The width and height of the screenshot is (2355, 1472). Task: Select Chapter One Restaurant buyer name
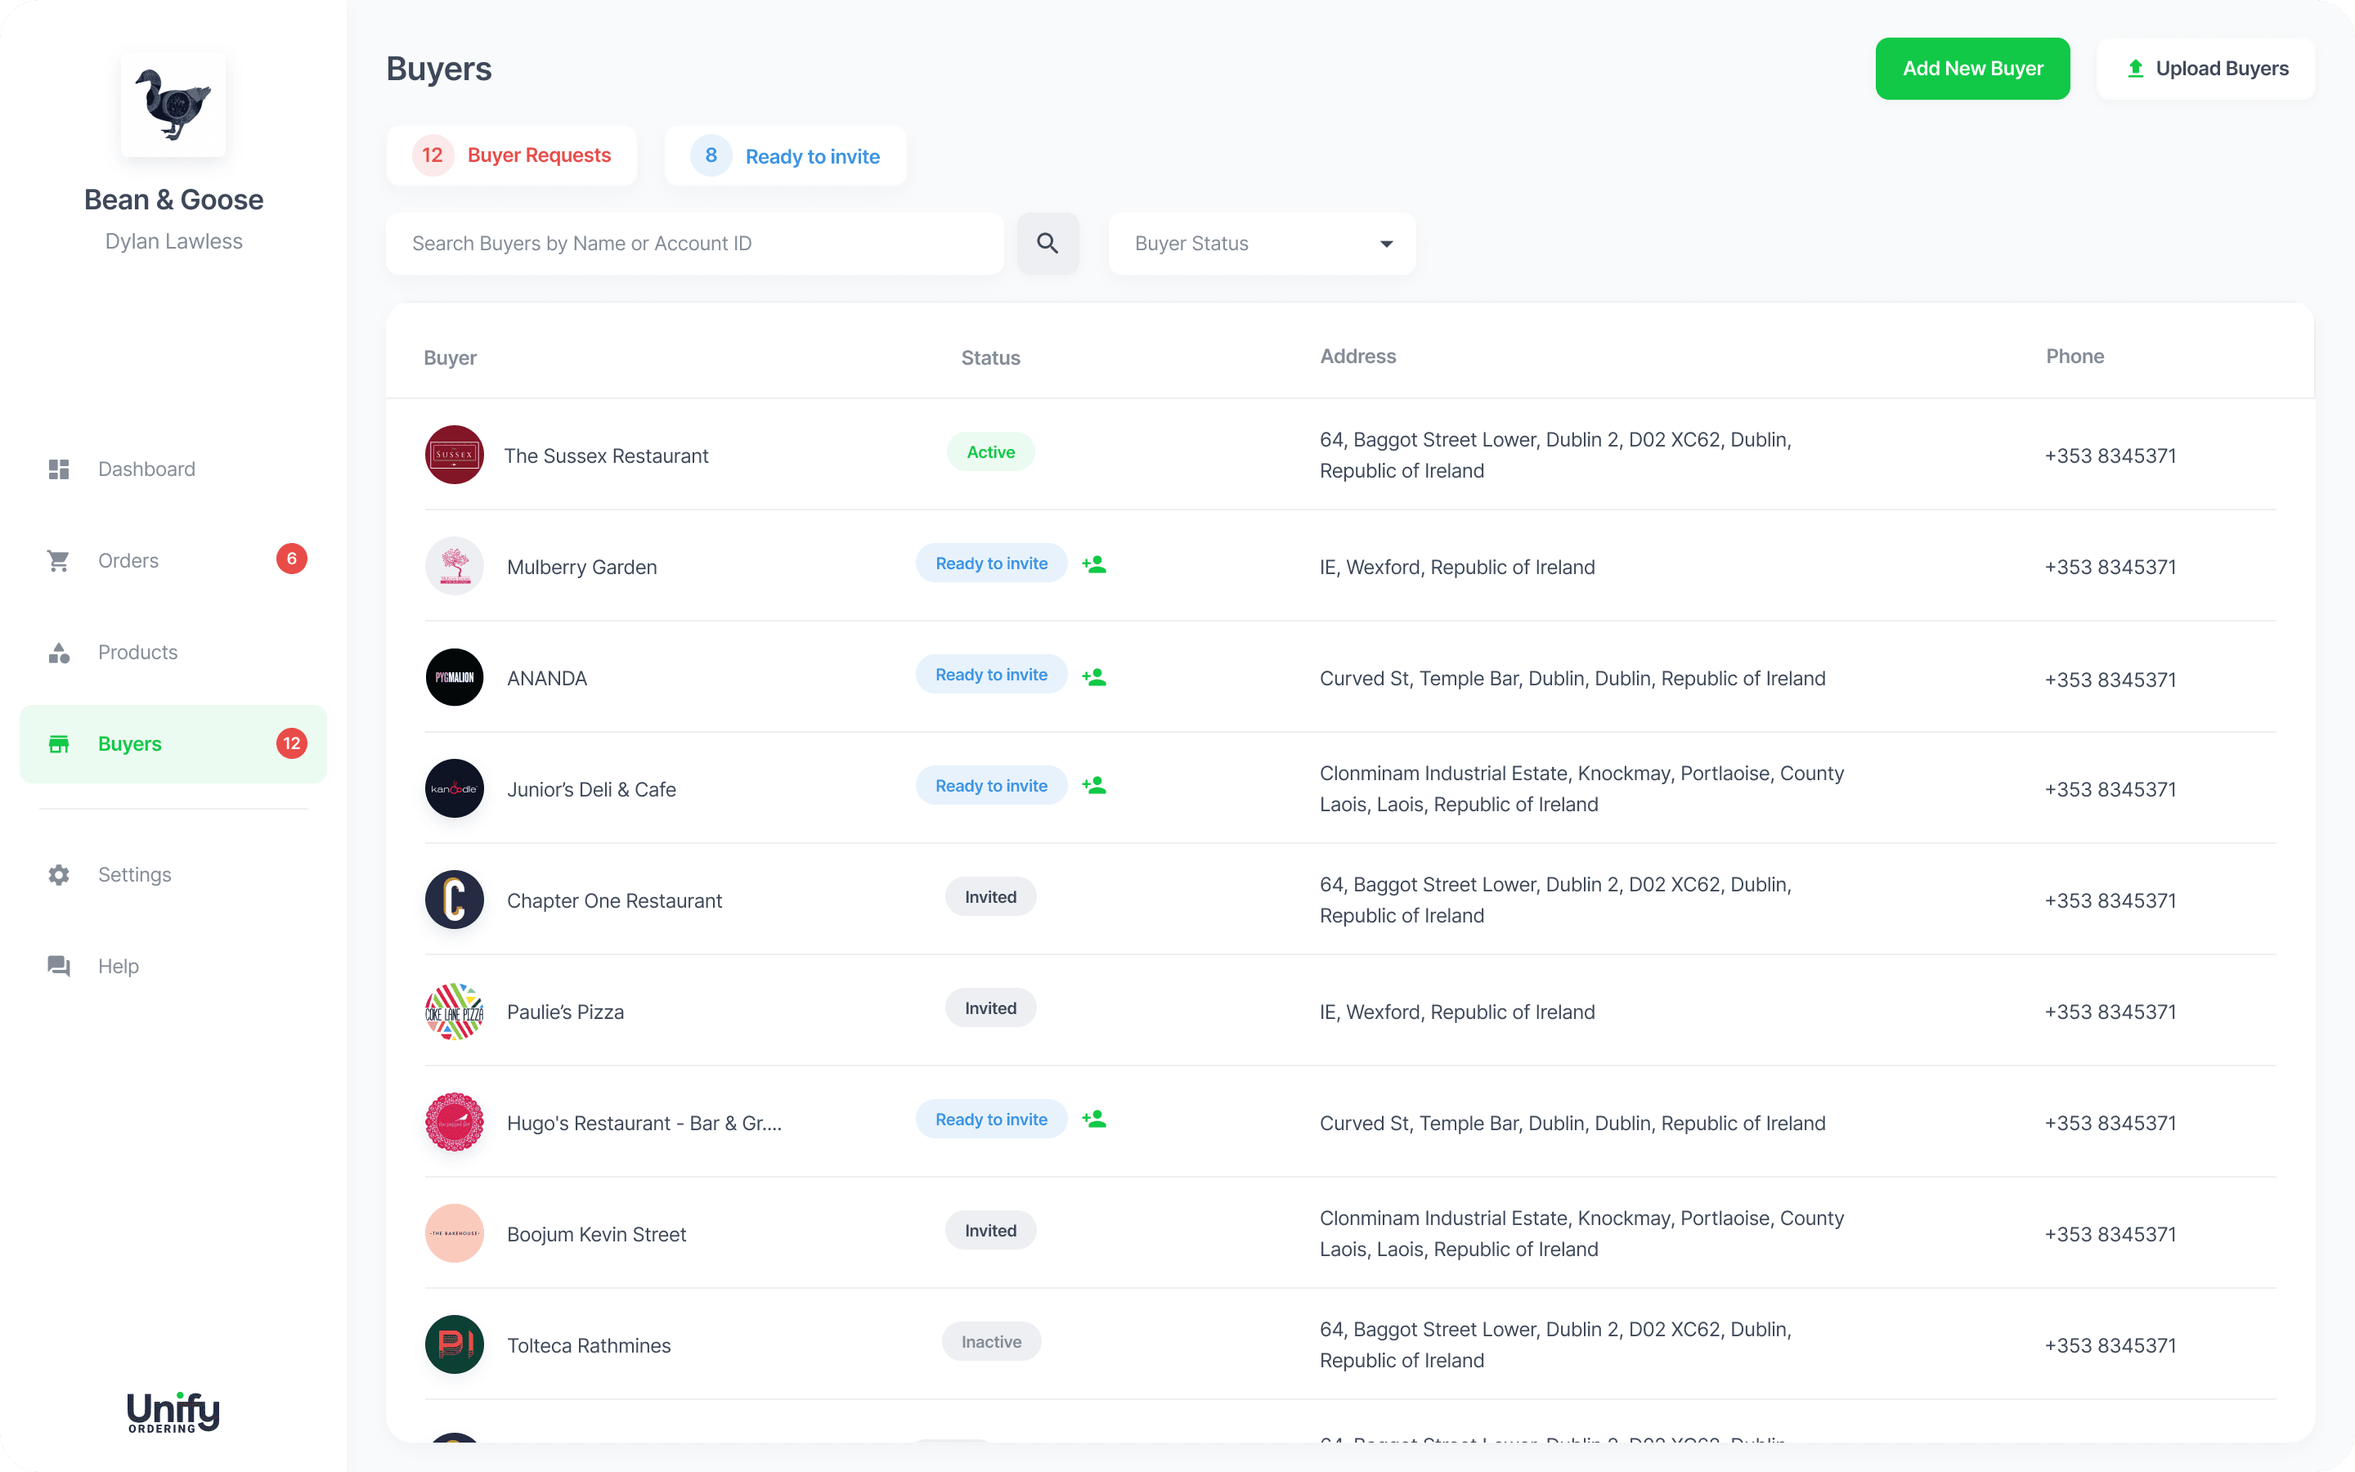click(614, 900)
